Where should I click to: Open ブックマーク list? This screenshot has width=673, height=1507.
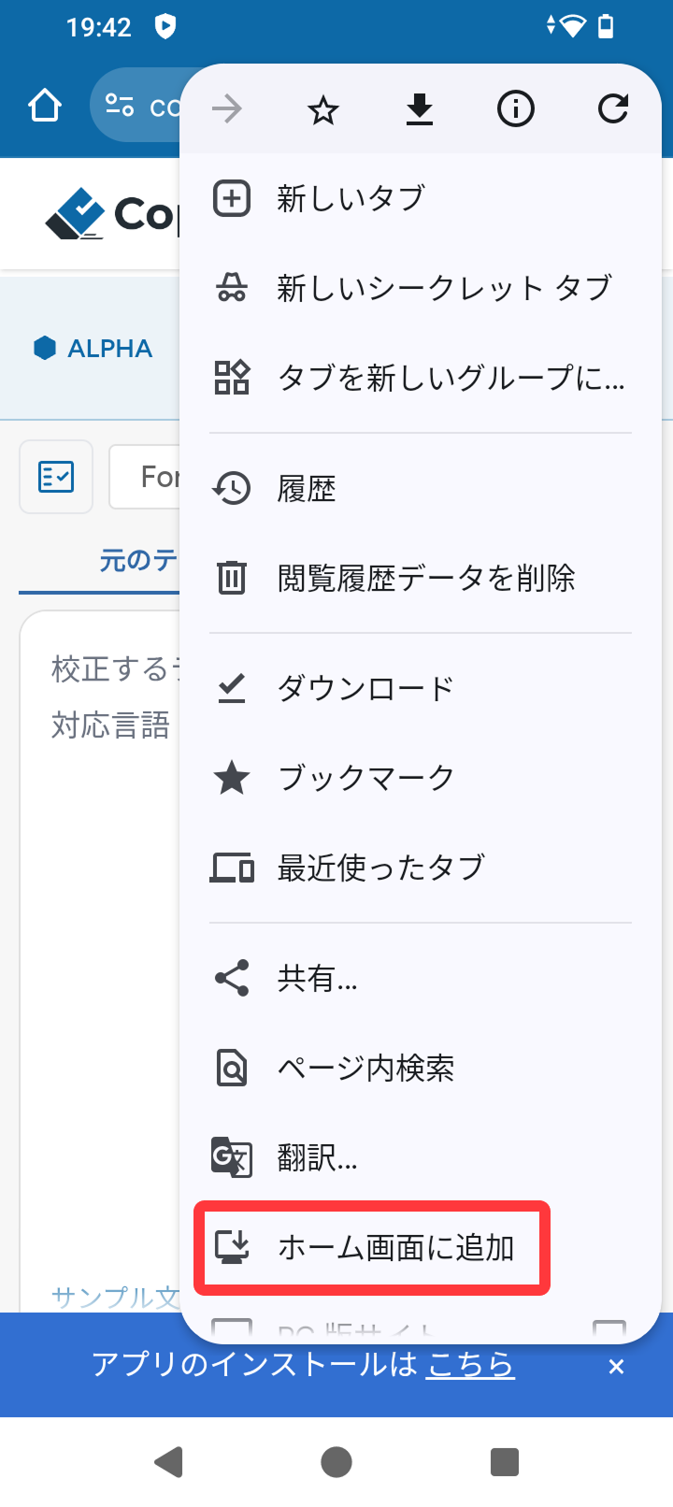tap(365, 778)
